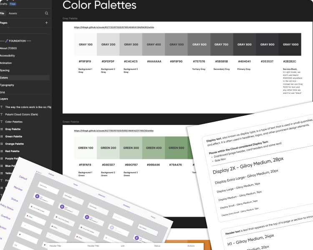
Task: Select the Secondary Gray label
Action: coord(222,69)
